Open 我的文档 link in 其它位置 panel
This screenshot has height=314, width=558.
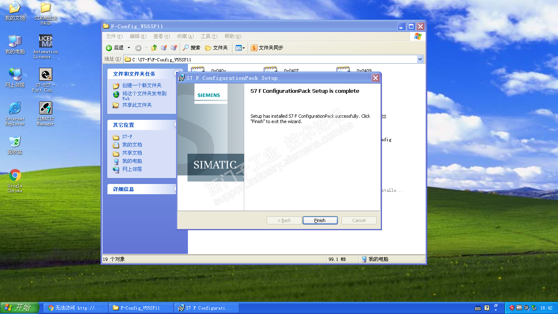tap(132, 145)
